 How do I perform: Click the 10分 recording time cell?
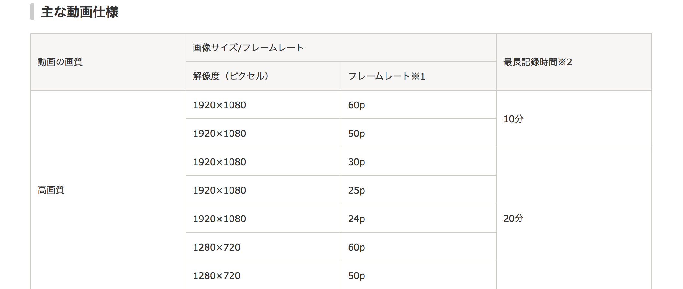click(x=574, y=119)
